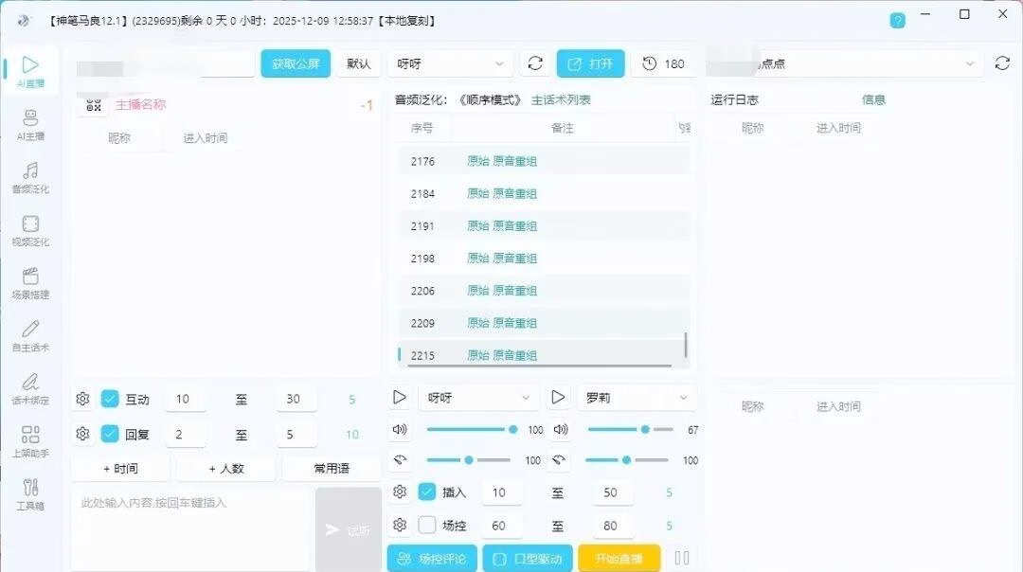Image resolution: width=1023 pixels, height=572 pixels.
Task: Uncheck the 互动 checkbox
Action: [110, 399]
